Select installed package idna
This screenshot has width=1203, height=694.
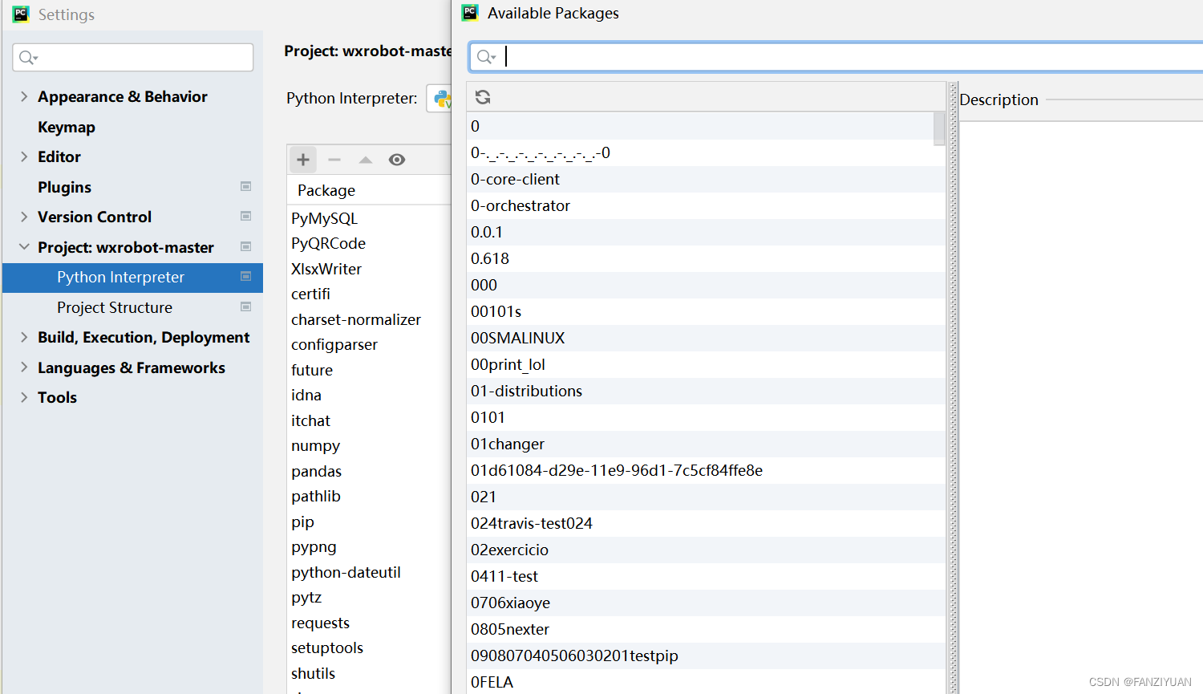tap(306, 395)
